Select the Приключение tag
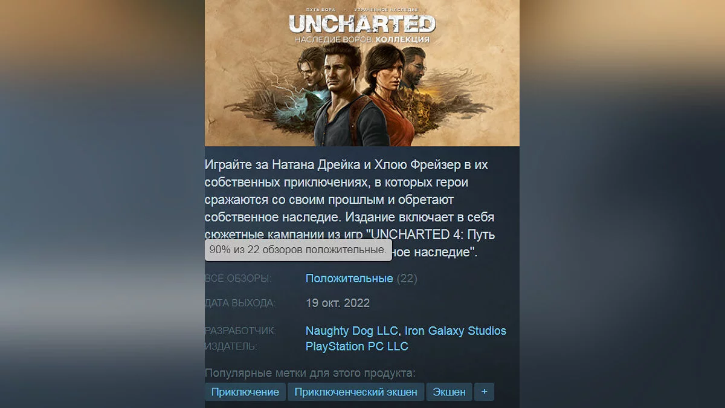 245,392
